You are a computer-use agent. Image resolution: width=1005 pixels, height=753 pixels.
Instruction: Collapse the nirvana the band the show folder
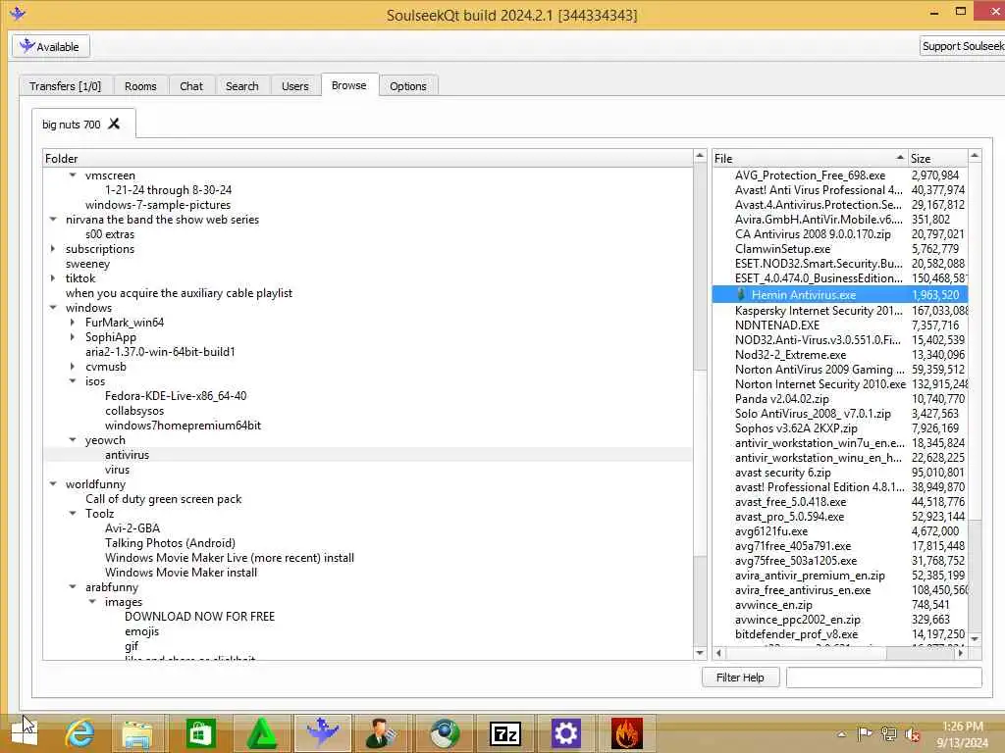[53, 219]
